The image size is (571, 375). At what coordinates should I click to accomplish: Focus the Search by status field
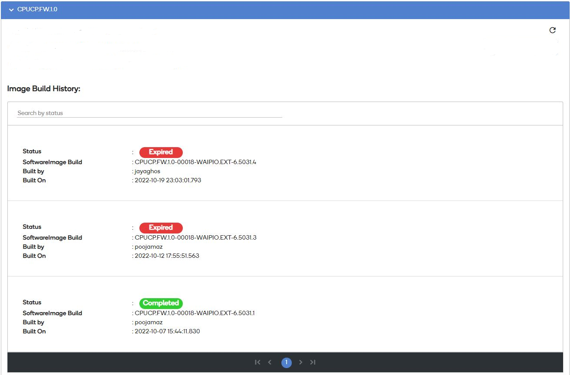tap(149, 113)
